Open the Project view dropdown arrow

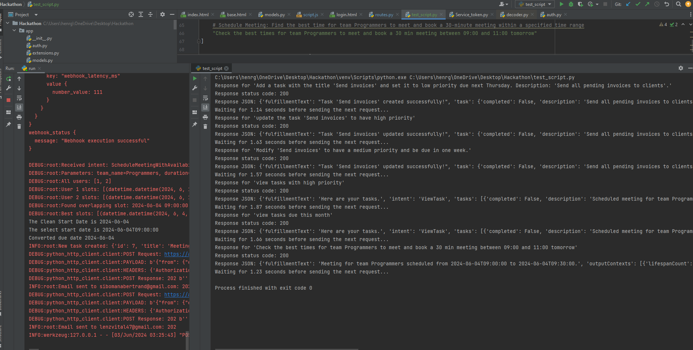[36, 15]
